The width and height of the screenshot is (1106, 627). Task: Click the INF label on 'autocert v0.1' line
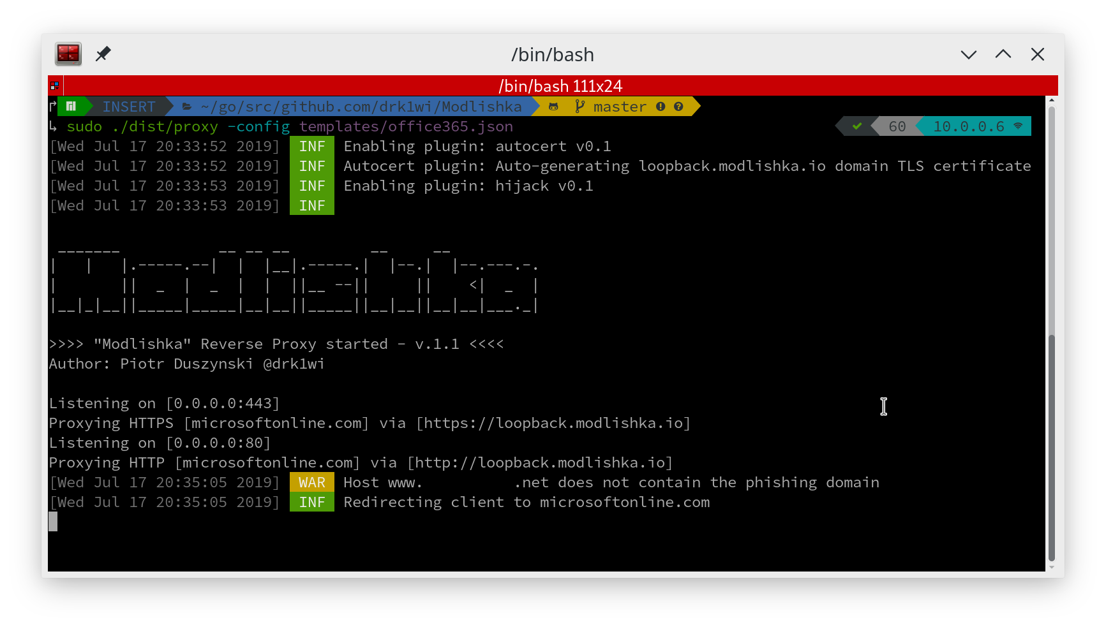(312, 146)
